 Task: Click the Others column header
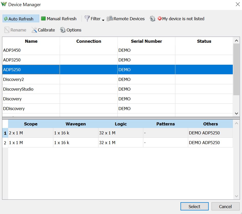click(x=210, y=124)
